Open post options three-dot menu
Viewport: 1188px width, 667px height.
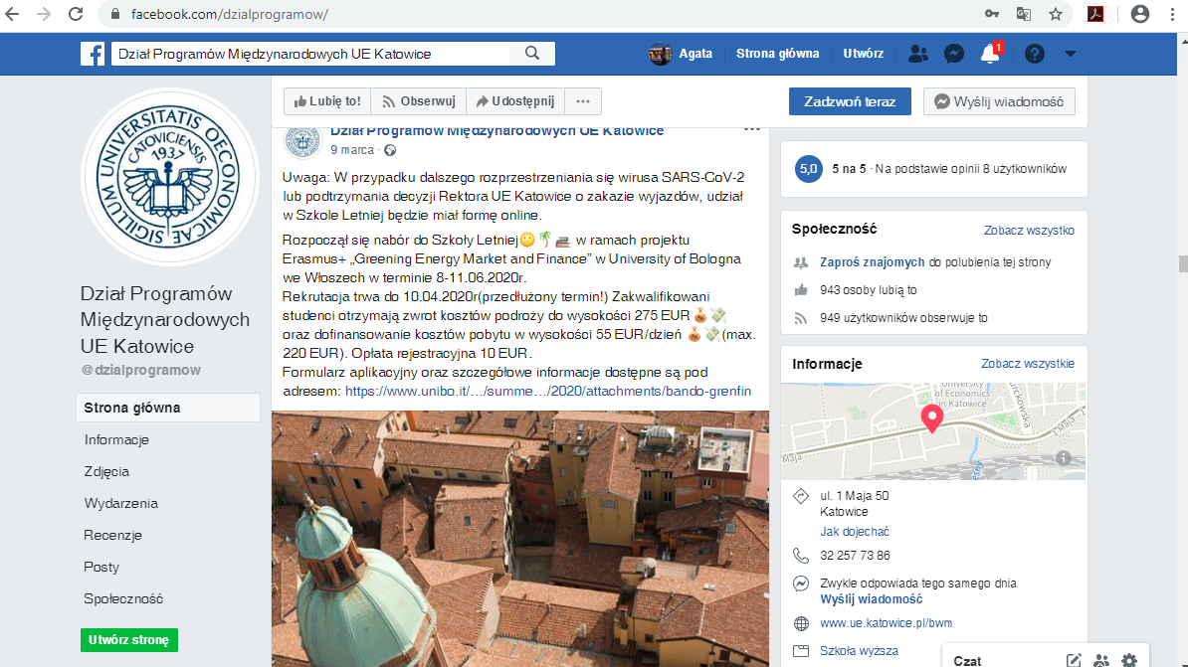coord(751,128)
